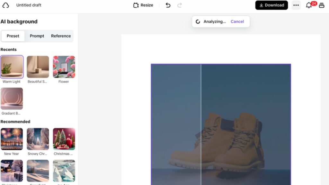Click the redo arrow icon
The width and height of the screenshot is (329, 185).
click(179, 5)
